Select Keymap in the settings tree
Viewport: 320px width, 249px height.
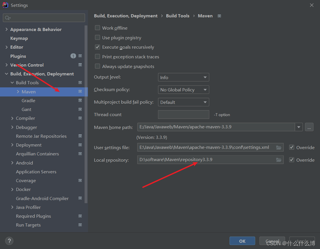coord(19,38)
